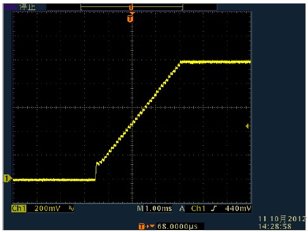Click the 68.0000µs trigger delay value
The height and width of the screenshot is (232, 308).
(177, 226)
